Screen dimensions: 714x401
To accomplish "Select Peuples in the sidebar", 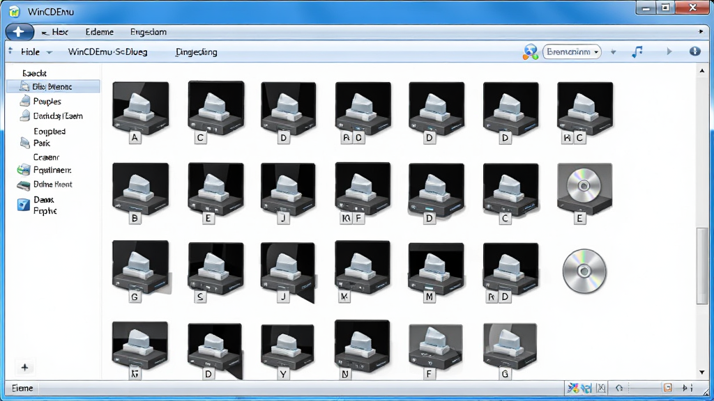I will click(x=40, y=101).
